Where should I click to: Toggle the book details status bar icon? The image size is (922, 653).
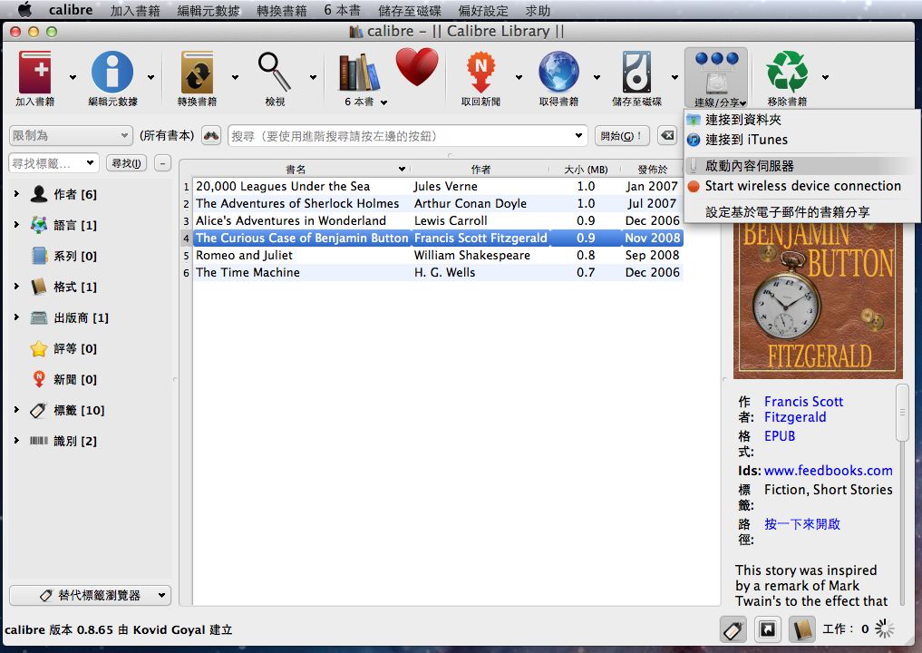click(801, 630)
